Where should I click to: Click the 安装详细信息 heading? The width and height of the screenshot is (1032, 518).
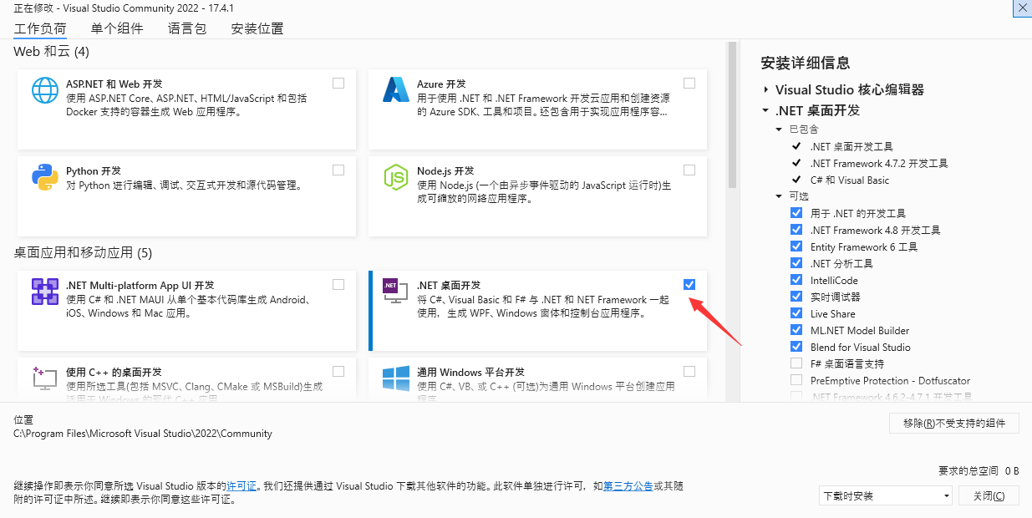point(806,63)
